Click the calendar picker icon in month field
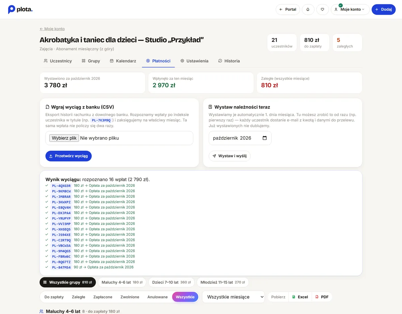 coord(265,138)
